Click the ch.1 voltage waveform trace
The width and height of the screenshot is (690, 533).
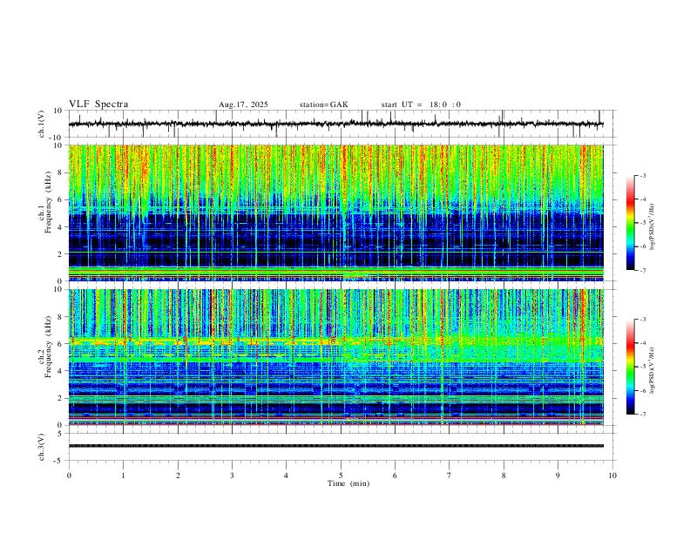[x=335, y=124]
